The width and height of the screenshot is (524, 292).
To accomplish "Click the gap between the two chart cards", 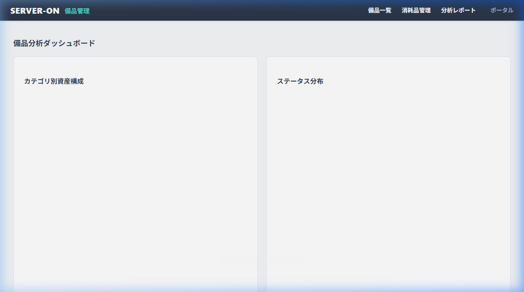I will (262, 166).
